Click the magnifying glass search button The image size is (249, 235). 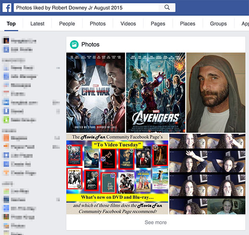pyautogui.click(x=167, y=7)
